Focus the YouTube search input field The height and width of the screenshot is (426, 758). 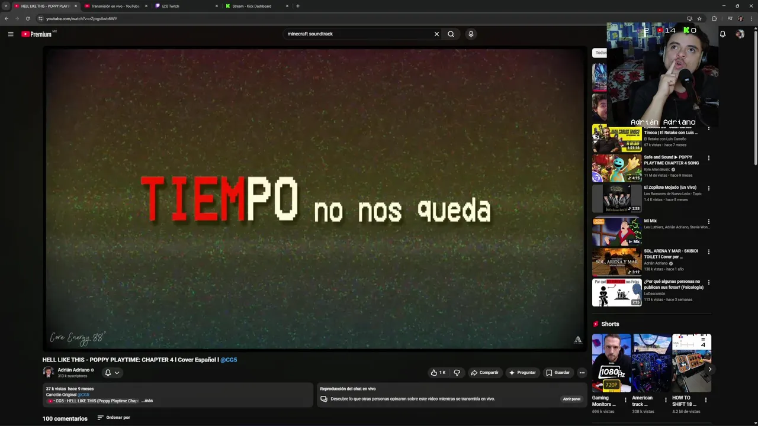click(359, 34)
